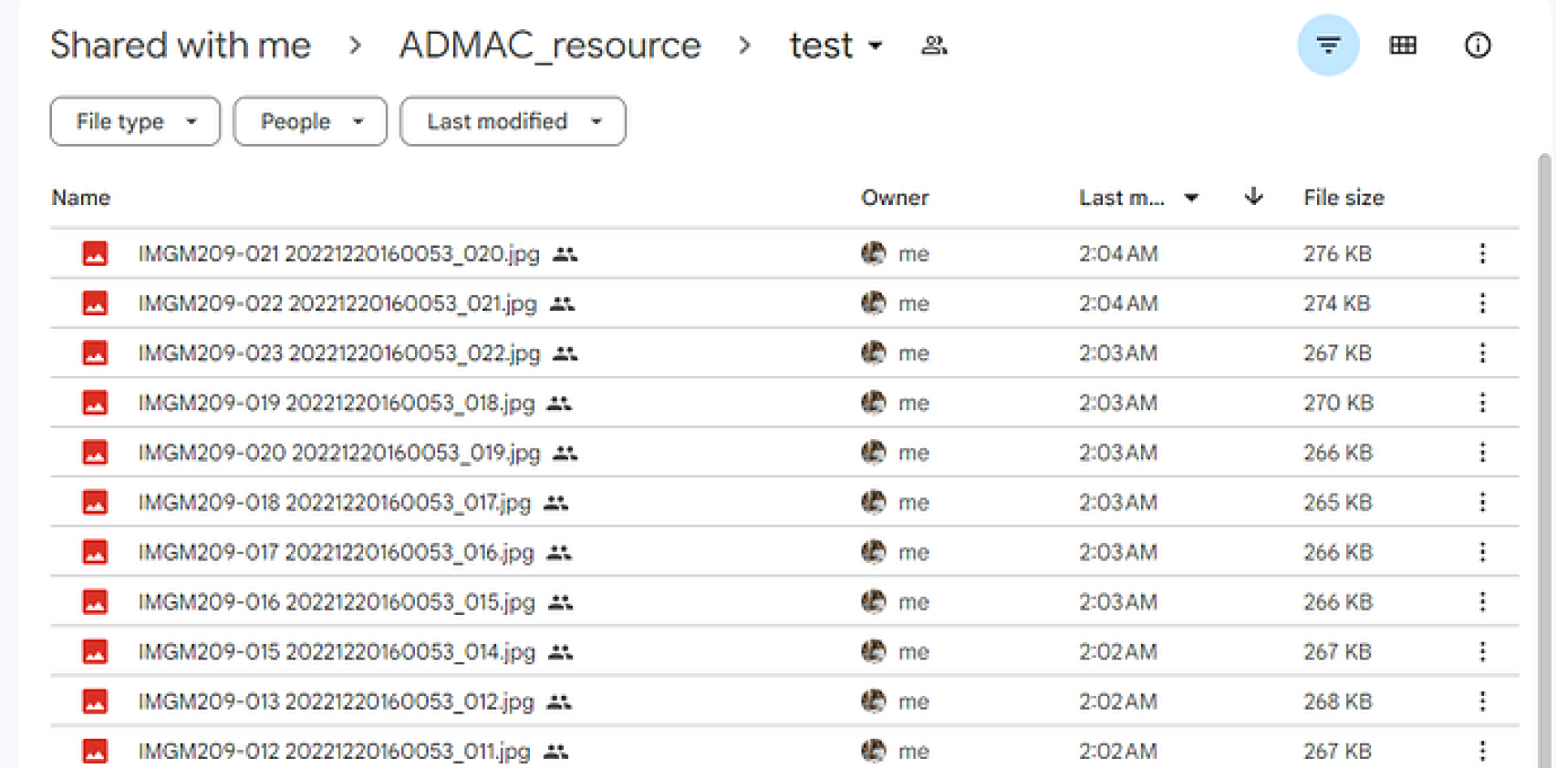Expand the People filter dropdown
Image resolution: width=1556 pixels, height=768 pixels.
tap(310, 122)
